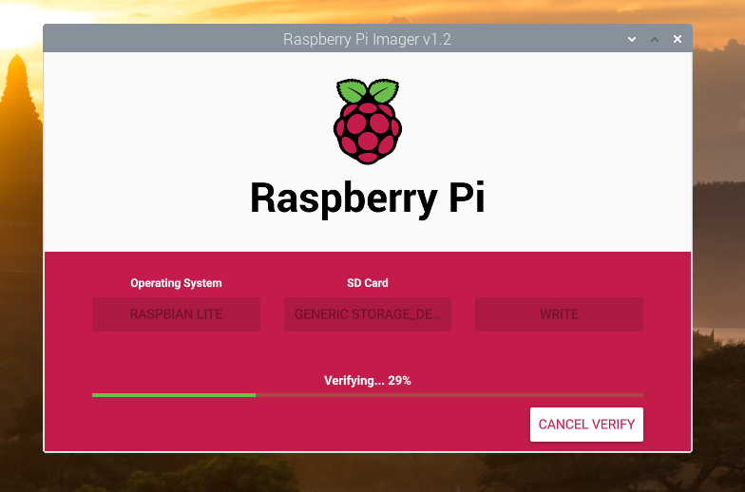Click the disabled WRITE button
745x492 pixels.
[x=559, y=314]
